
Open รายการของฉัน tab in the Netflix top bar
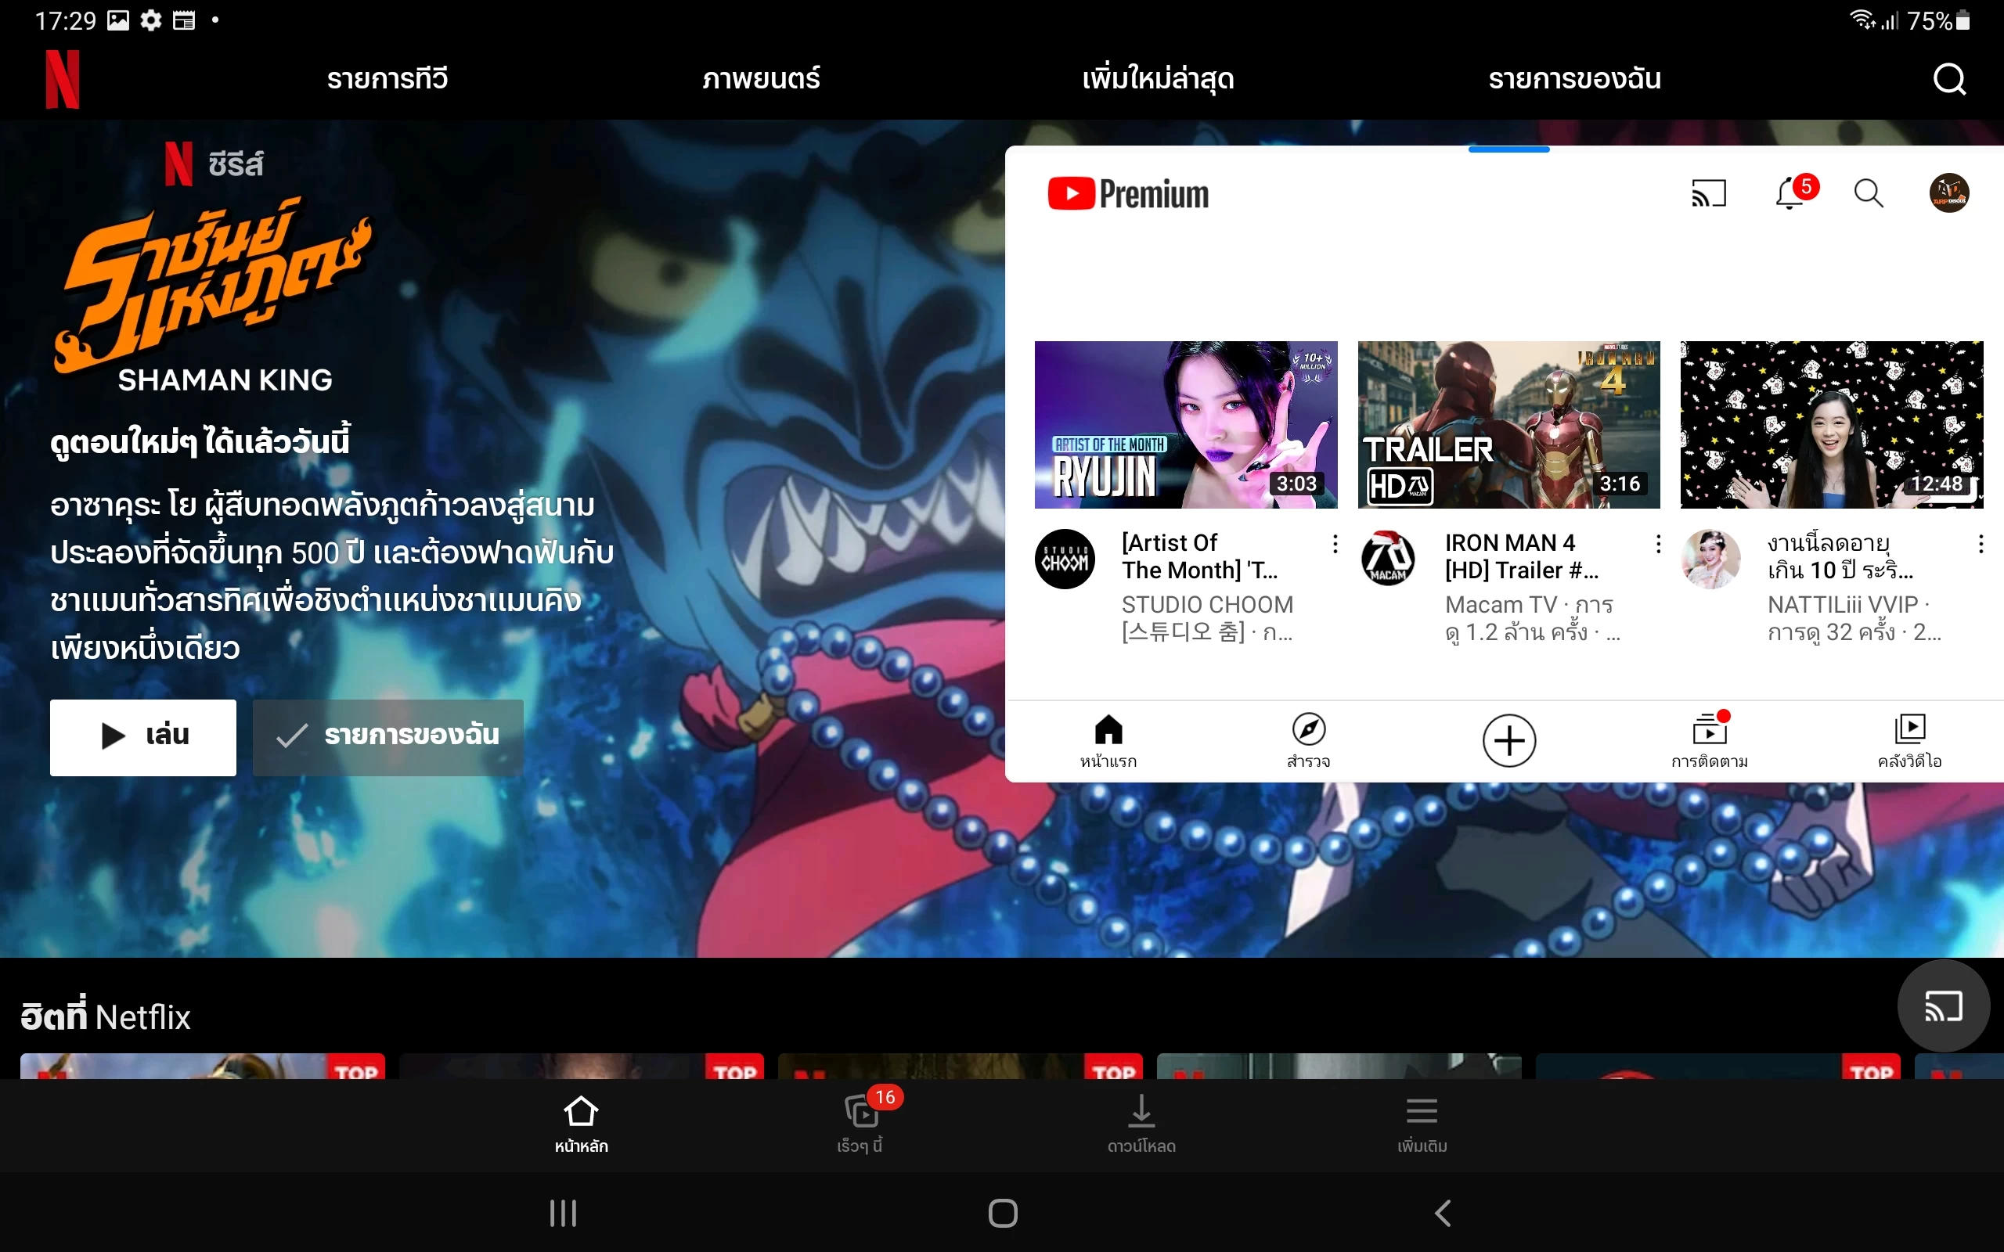[1574, 80]
